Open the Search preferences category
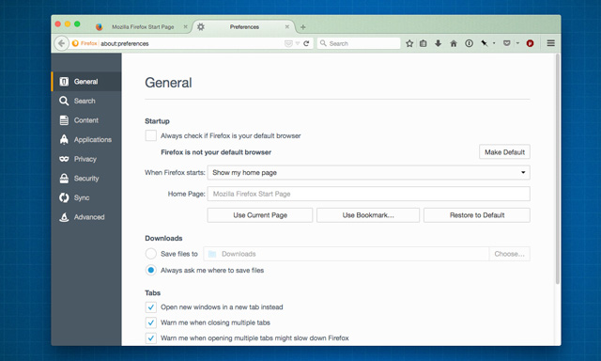 pyautogui.click(x=86, y=101)
